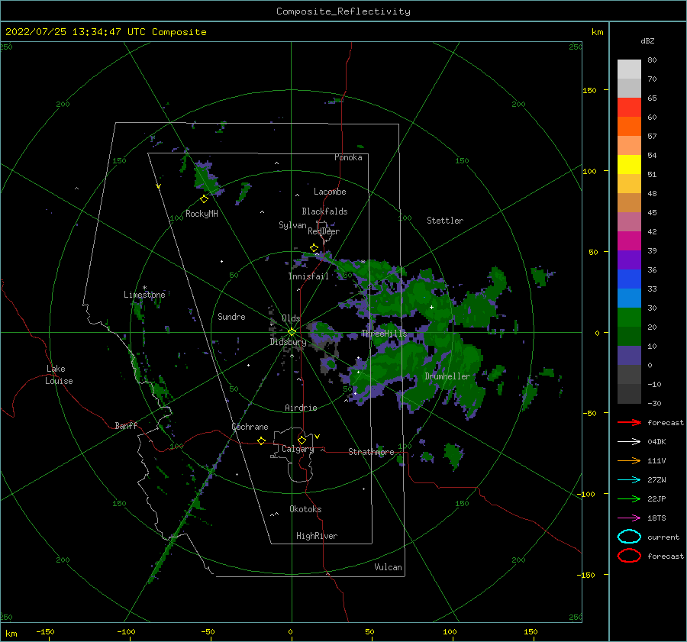
Task: Click the red 65 dBZ color swatch
Action: 629,107
